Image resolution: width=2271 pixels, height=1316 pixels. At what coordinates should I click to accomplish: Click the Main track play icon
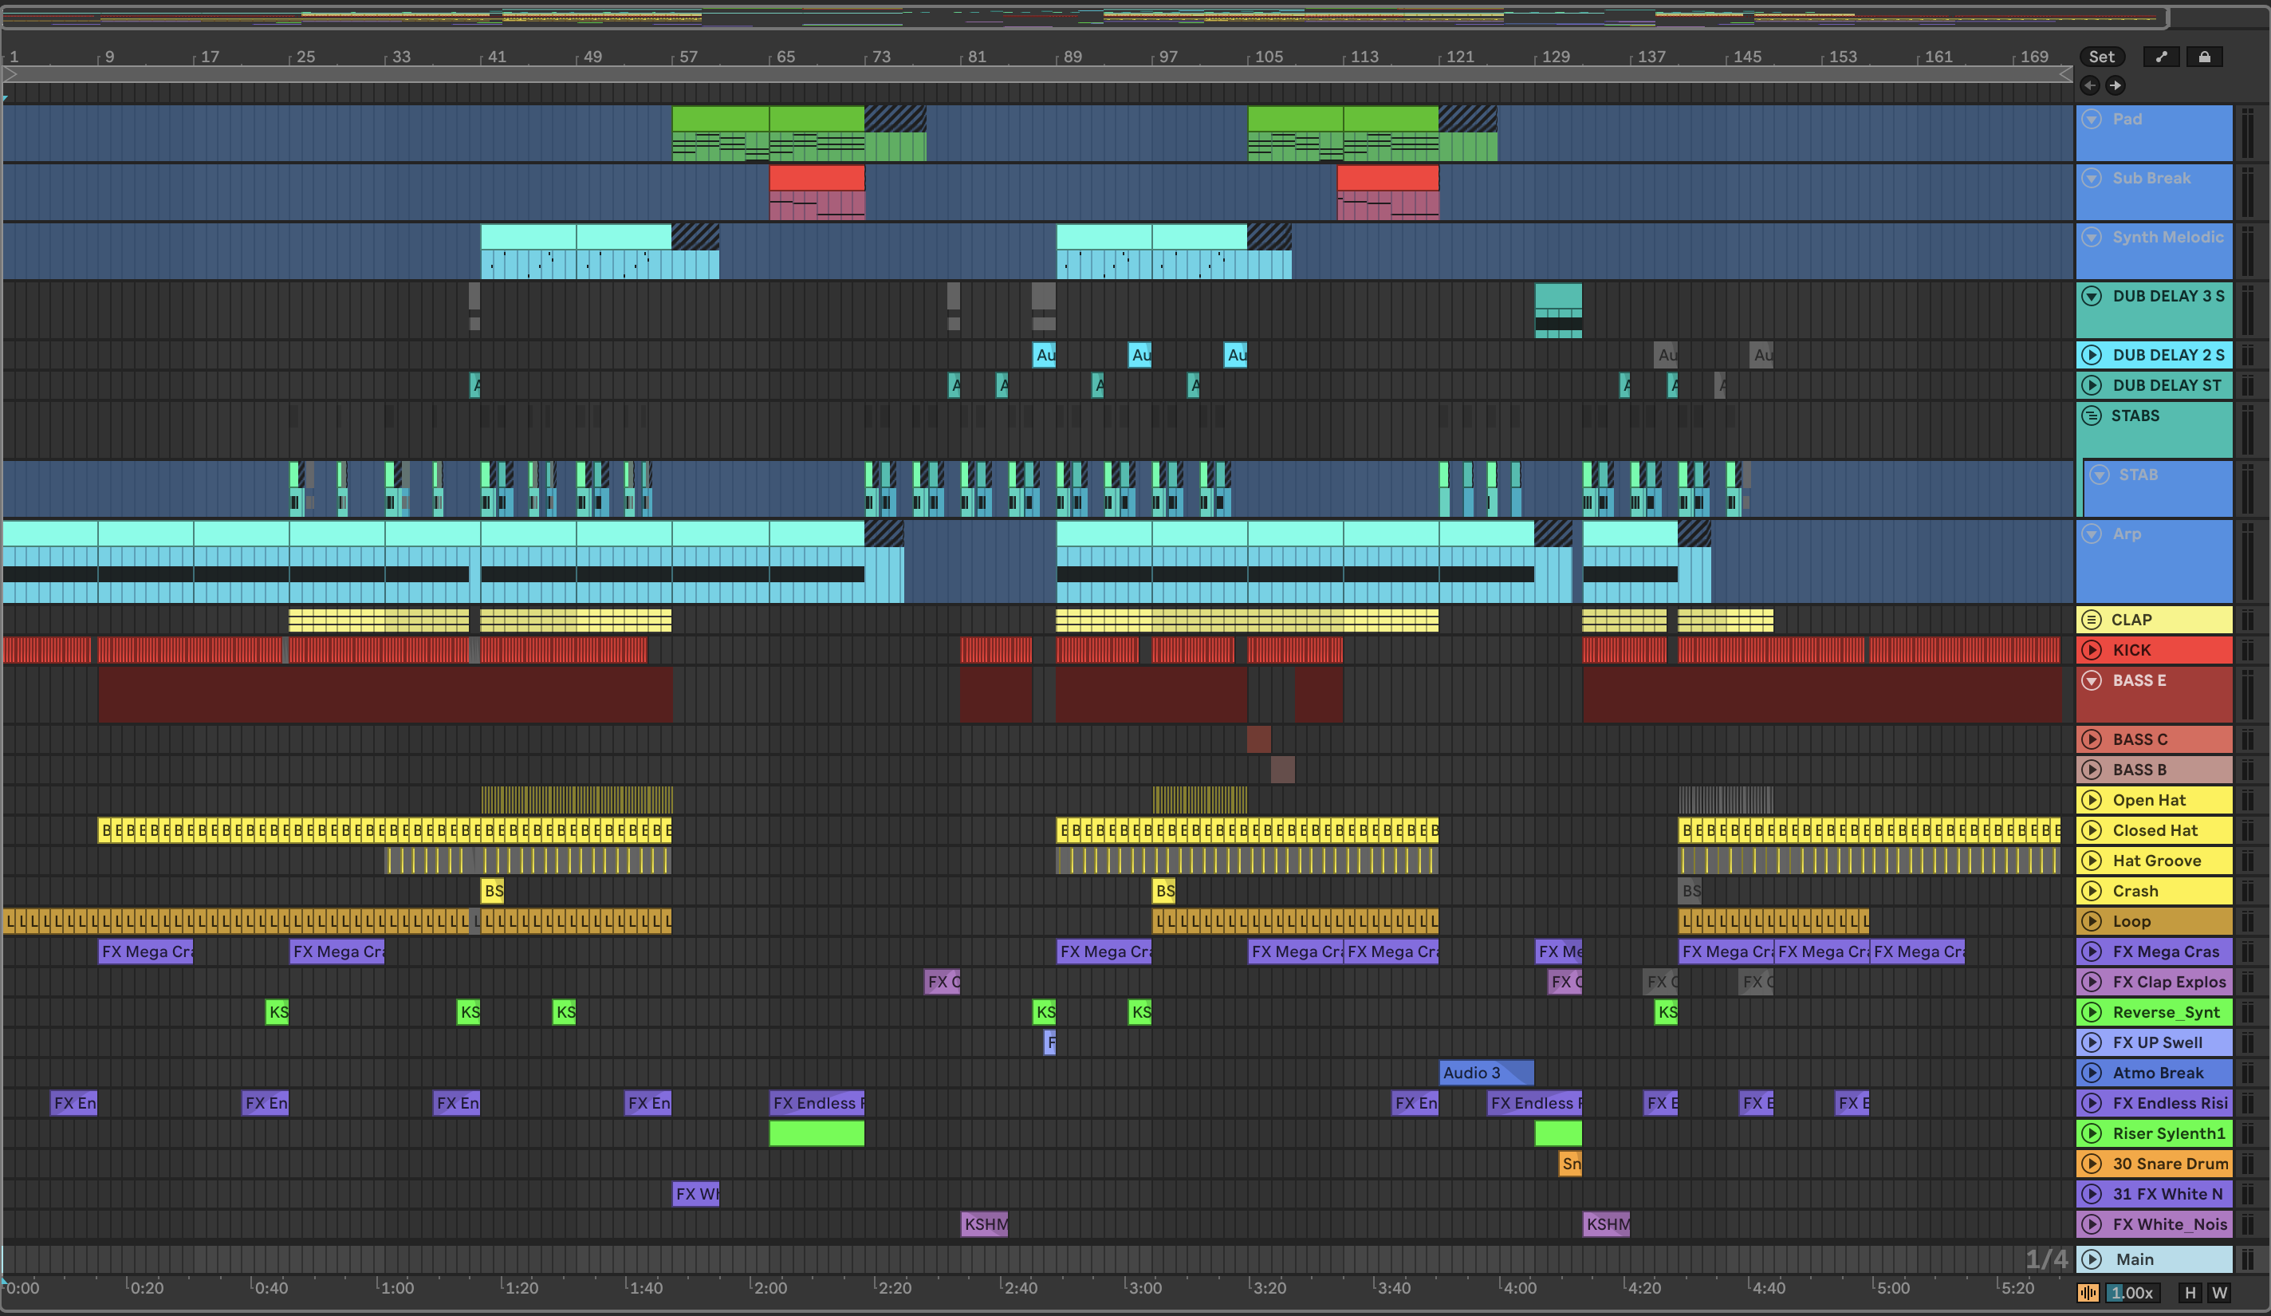(2092, 1259)
